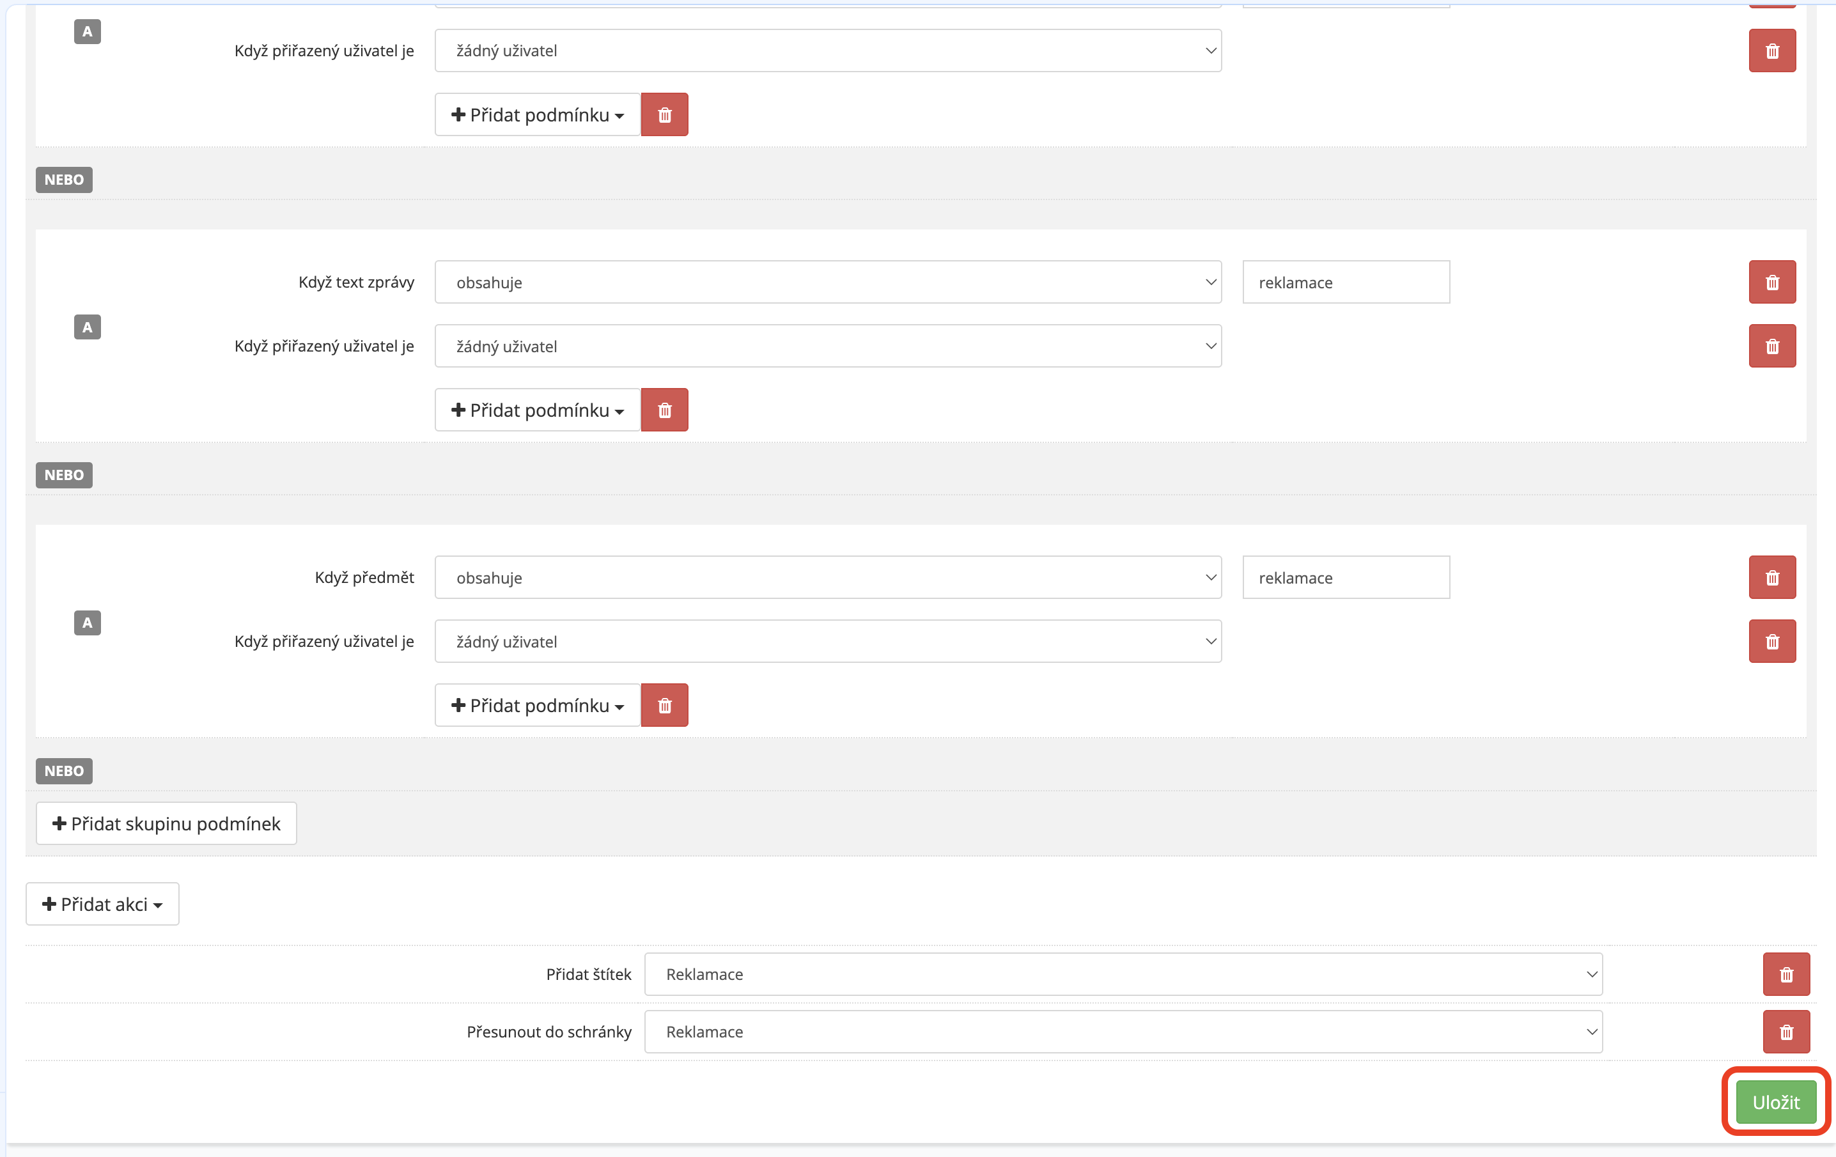This screenshot has height=1157, width=1836.
Task: Open 'obsahuje' dropdown for 'Když předmět'
Action: click(x=828, y=577)
